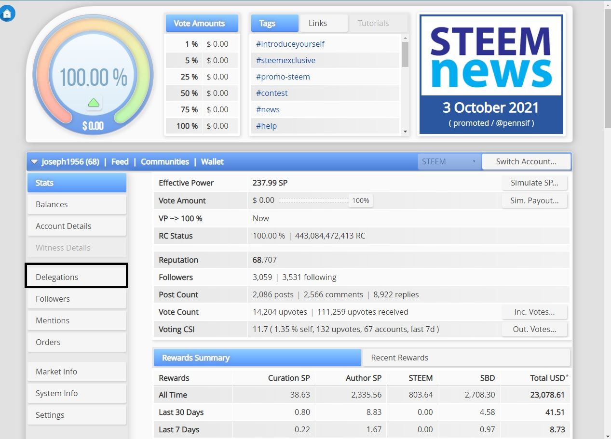Screen dimensions: 611x439
Task: Click the Last 30 Days total 41.51
Action: (556, 412)
